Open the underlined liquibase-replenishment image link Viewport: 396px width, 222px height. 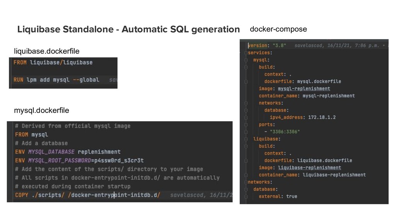[309, 168]
